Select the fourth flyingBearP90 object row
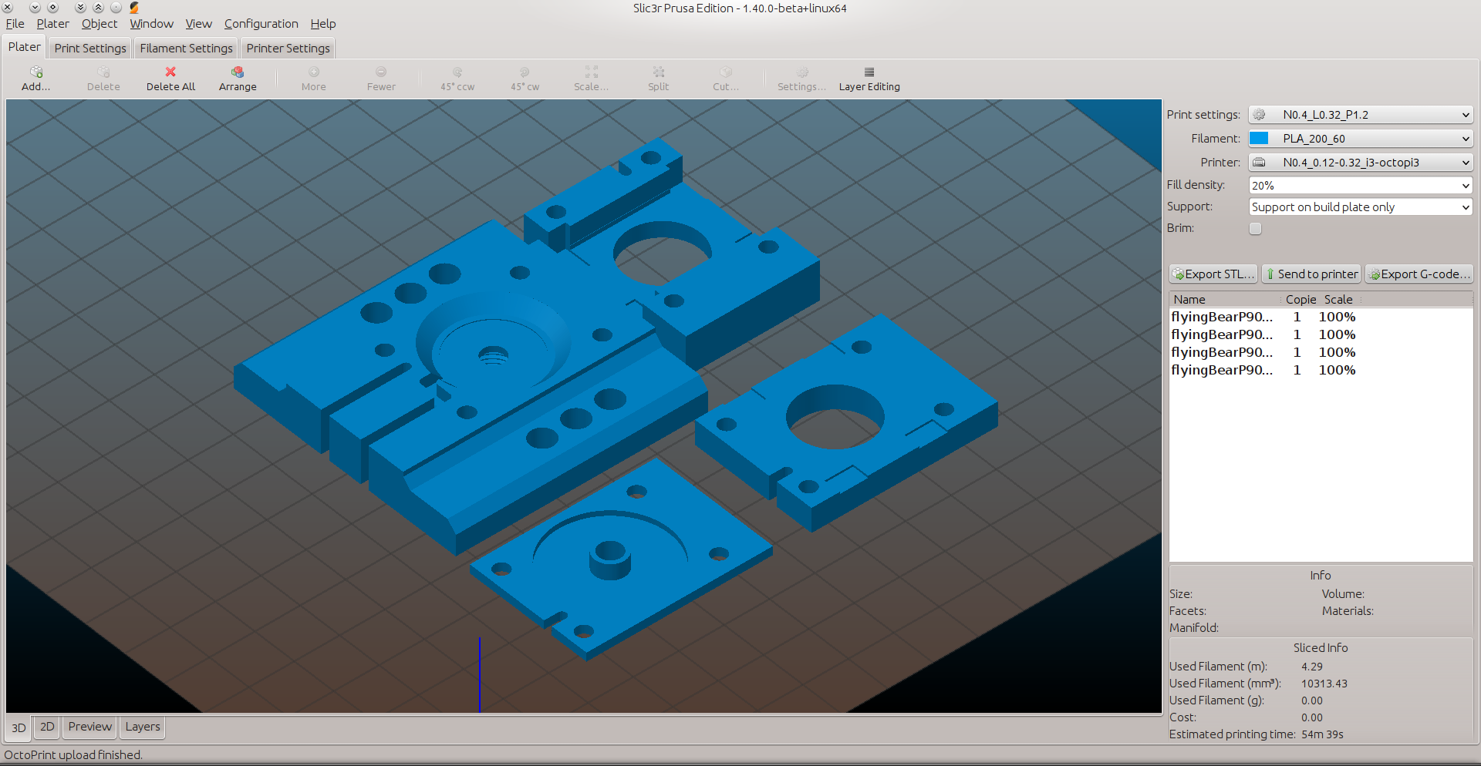Screen dimensions: 1481x766 (x=1321, y=370)
